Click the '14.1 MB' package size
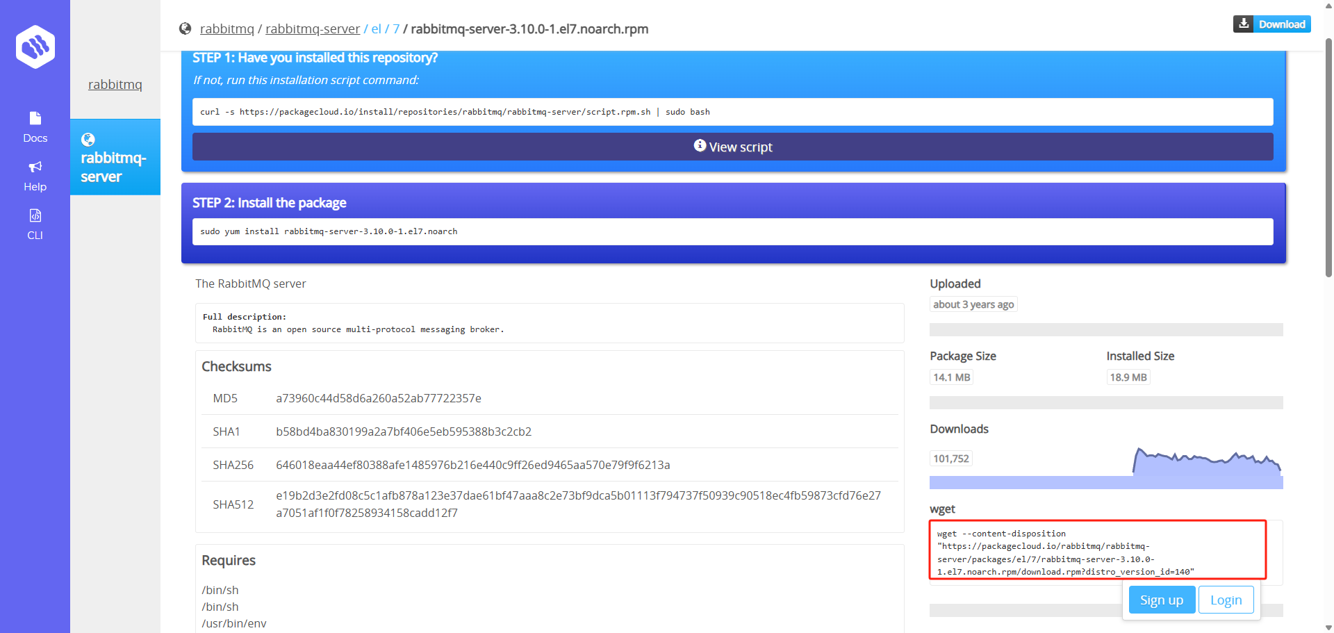 click(952, 377)
